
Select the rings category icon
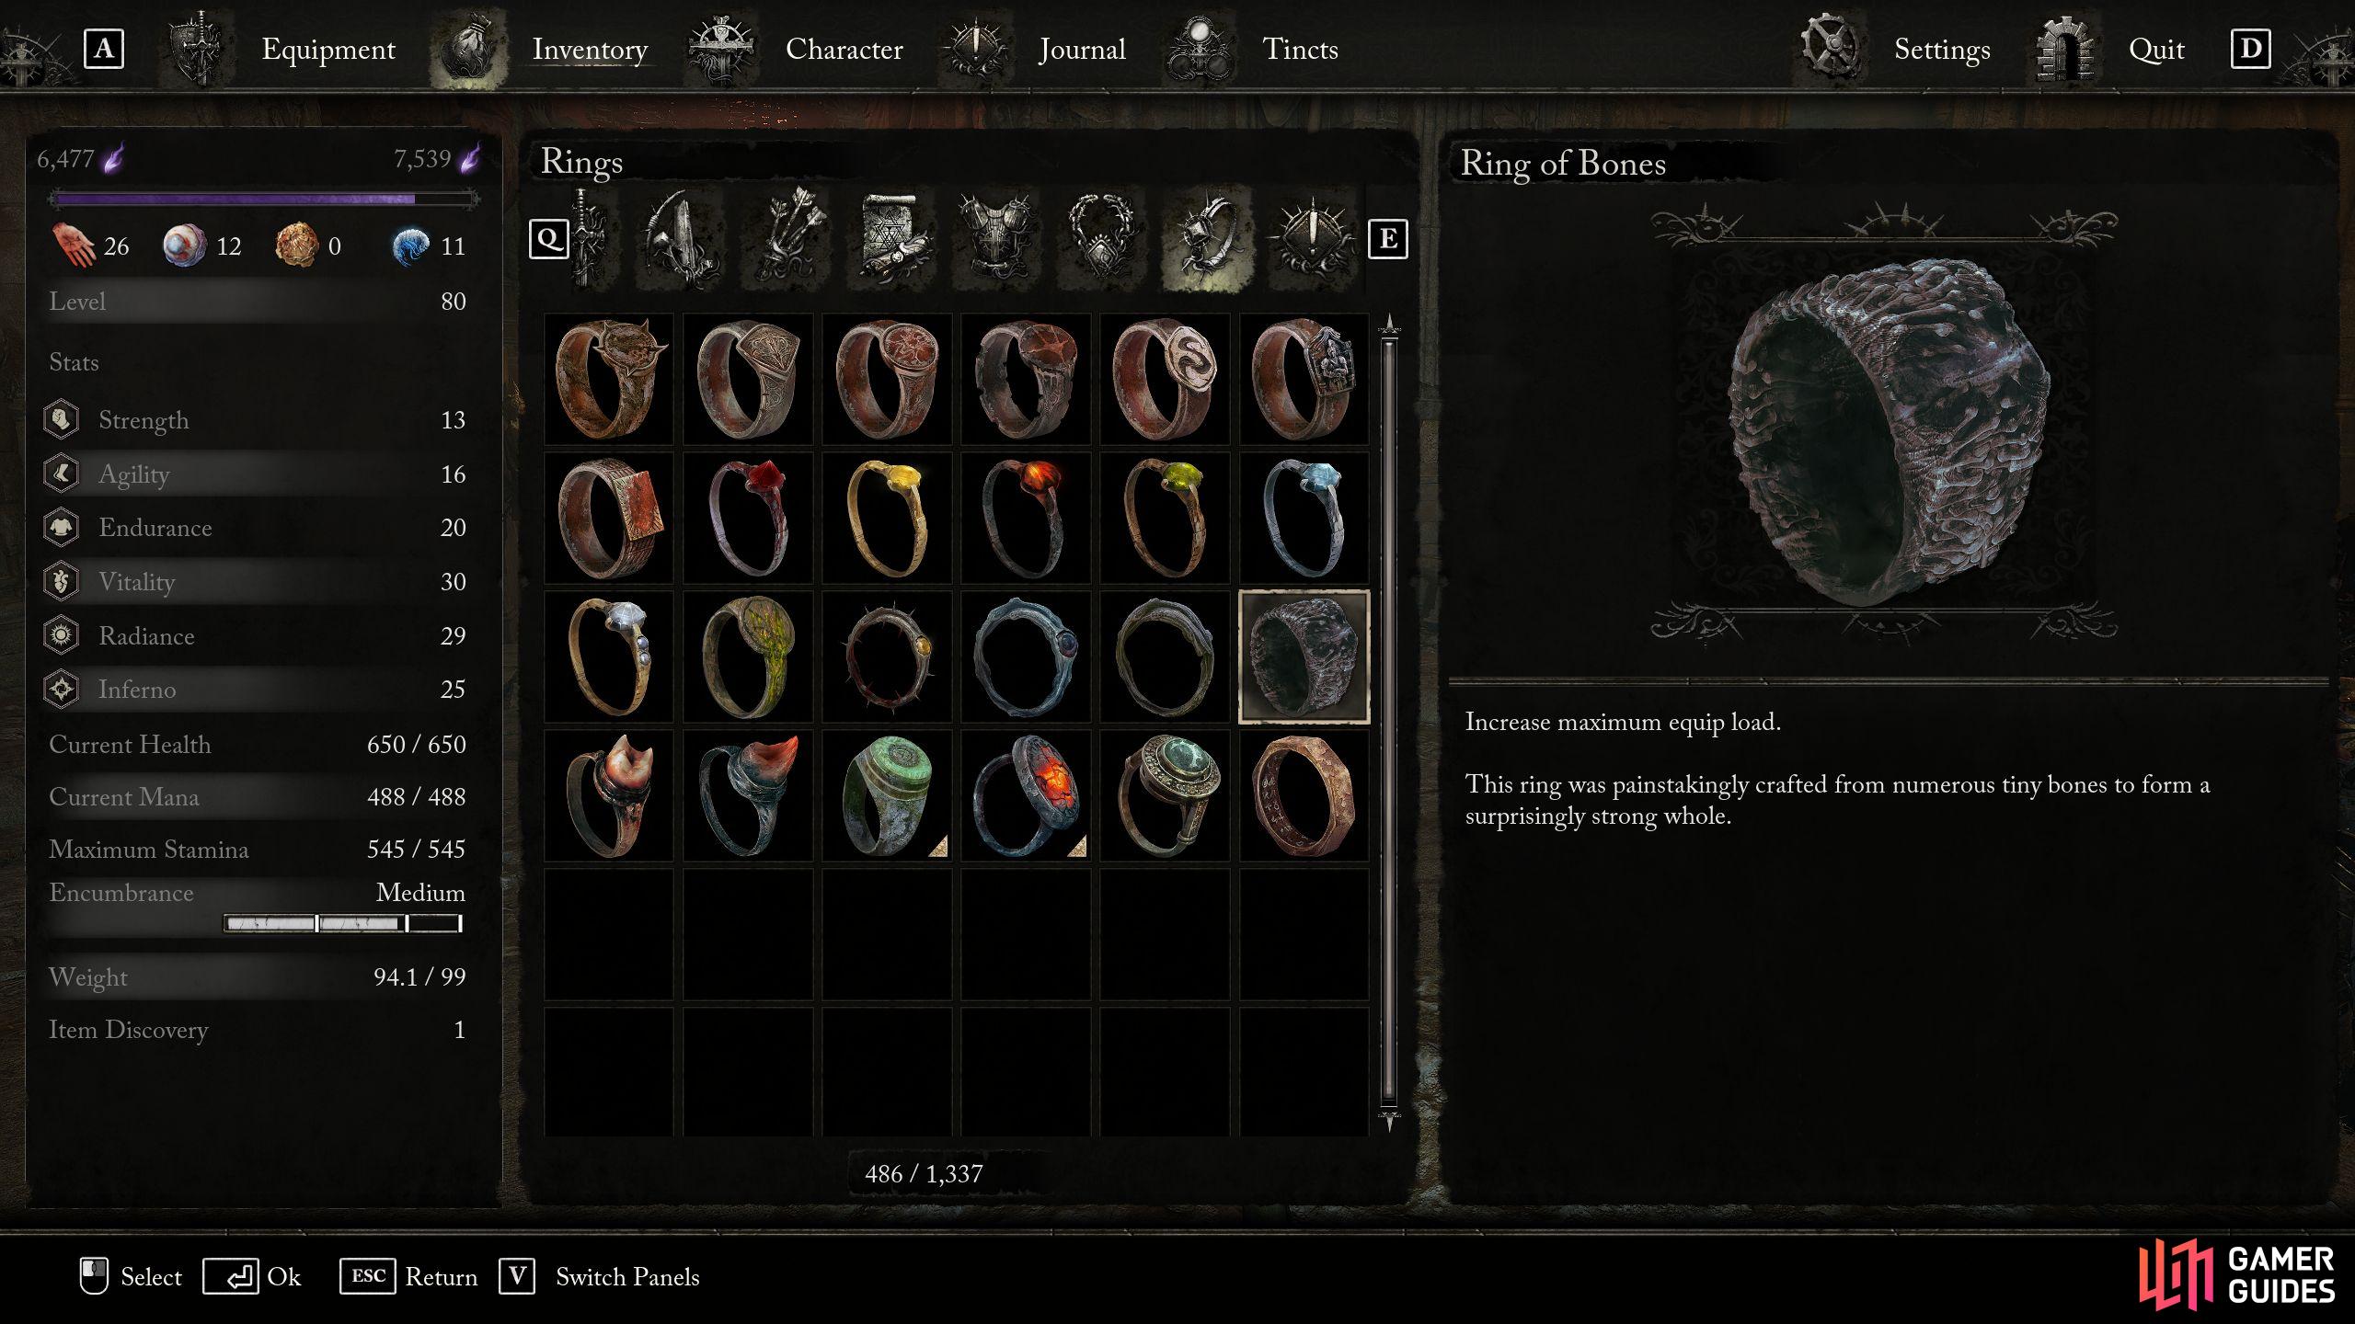pos(1206,239)
